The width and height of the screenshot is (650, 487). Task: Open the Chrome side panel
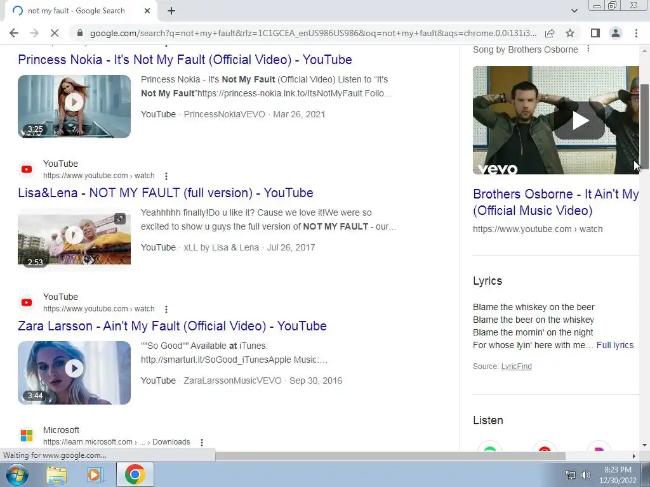point(595,33)
